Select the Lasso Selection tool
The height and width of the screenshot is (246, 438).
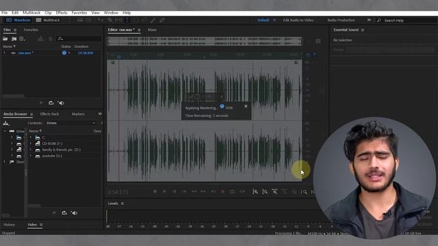[x=144, y=20]
